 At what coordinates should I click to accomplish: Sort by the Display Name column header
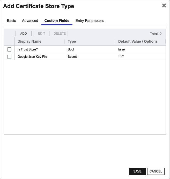point(40,41)
